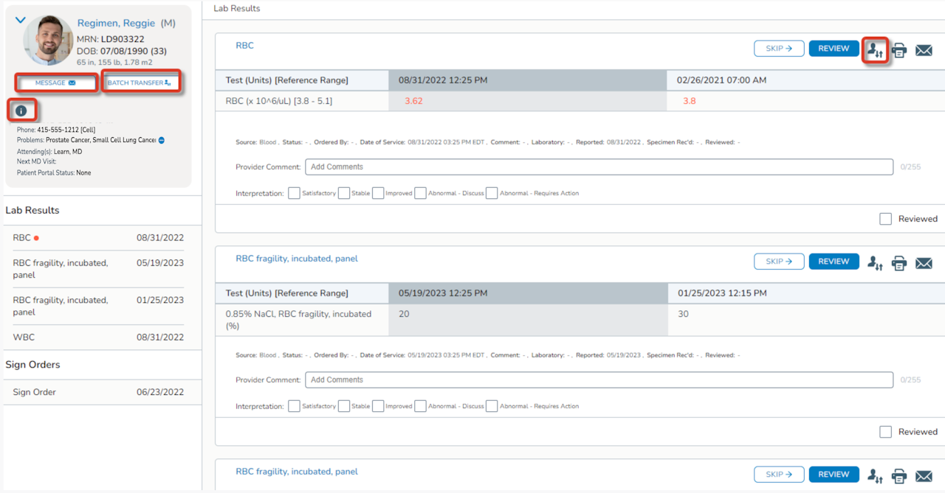Print the 05/19/2023 RBC fragility panel
This screenshot has height=493, width=945.
[899, 263]
